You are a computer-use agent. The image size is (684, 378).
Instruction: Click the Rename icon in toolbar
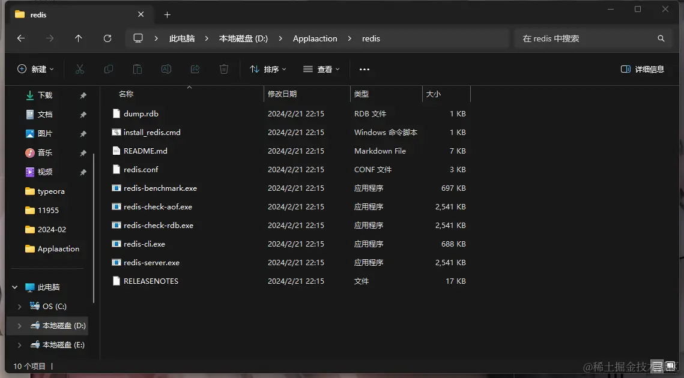pyautogui.click(x=166, y=69)
